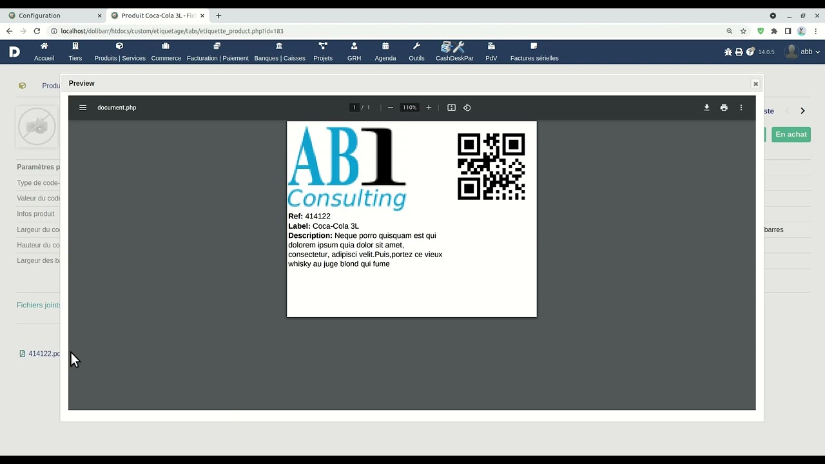
Task: Close the Preview dialog
Action: (755, 84)
